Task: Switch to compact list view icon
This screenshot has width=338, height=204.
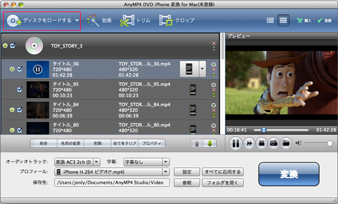Action: (270, 20)
